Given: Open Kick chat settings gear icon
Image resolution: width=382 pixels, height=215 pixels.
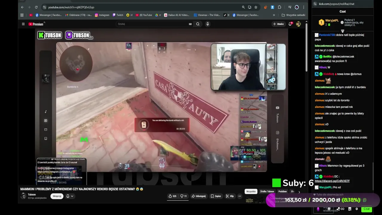Looking at the screenshot, I should (x=356, y=209).
